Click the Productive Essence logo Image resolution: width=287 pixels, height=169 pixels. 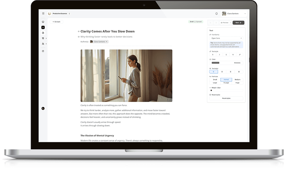[x=49, y=13]
